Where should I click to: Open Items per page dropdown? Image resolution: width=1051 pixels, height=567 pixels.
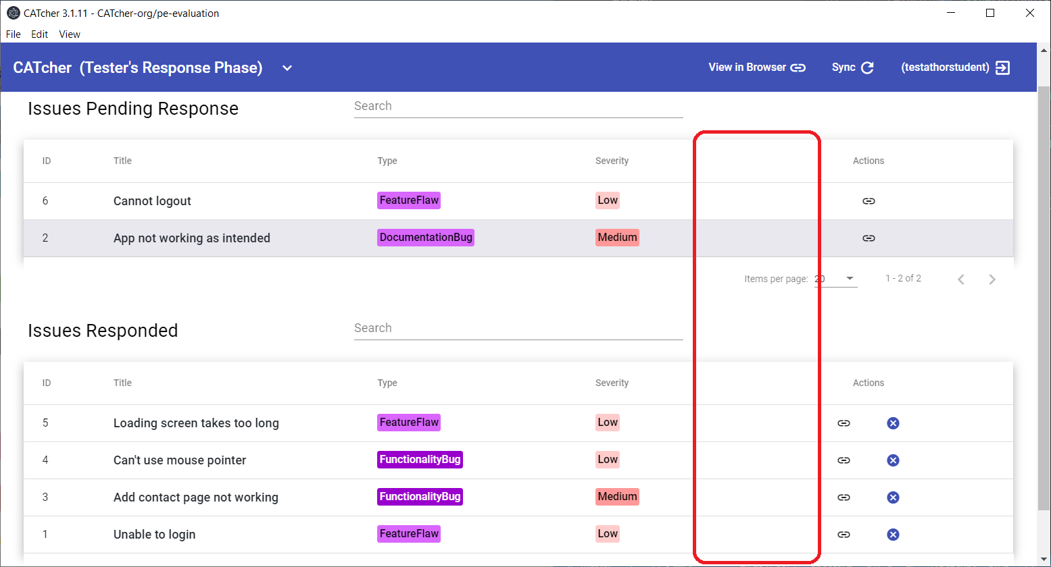point(836,279)
